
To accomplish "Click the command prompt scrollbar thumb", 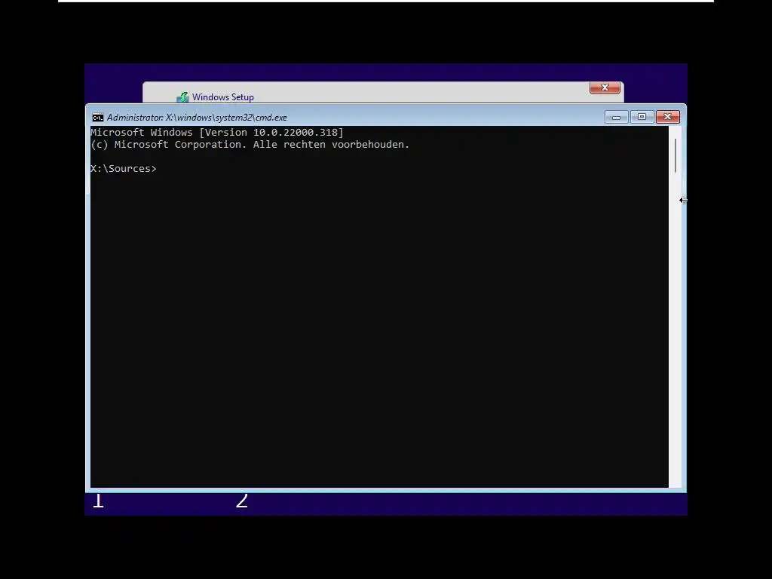I will 675,155.
